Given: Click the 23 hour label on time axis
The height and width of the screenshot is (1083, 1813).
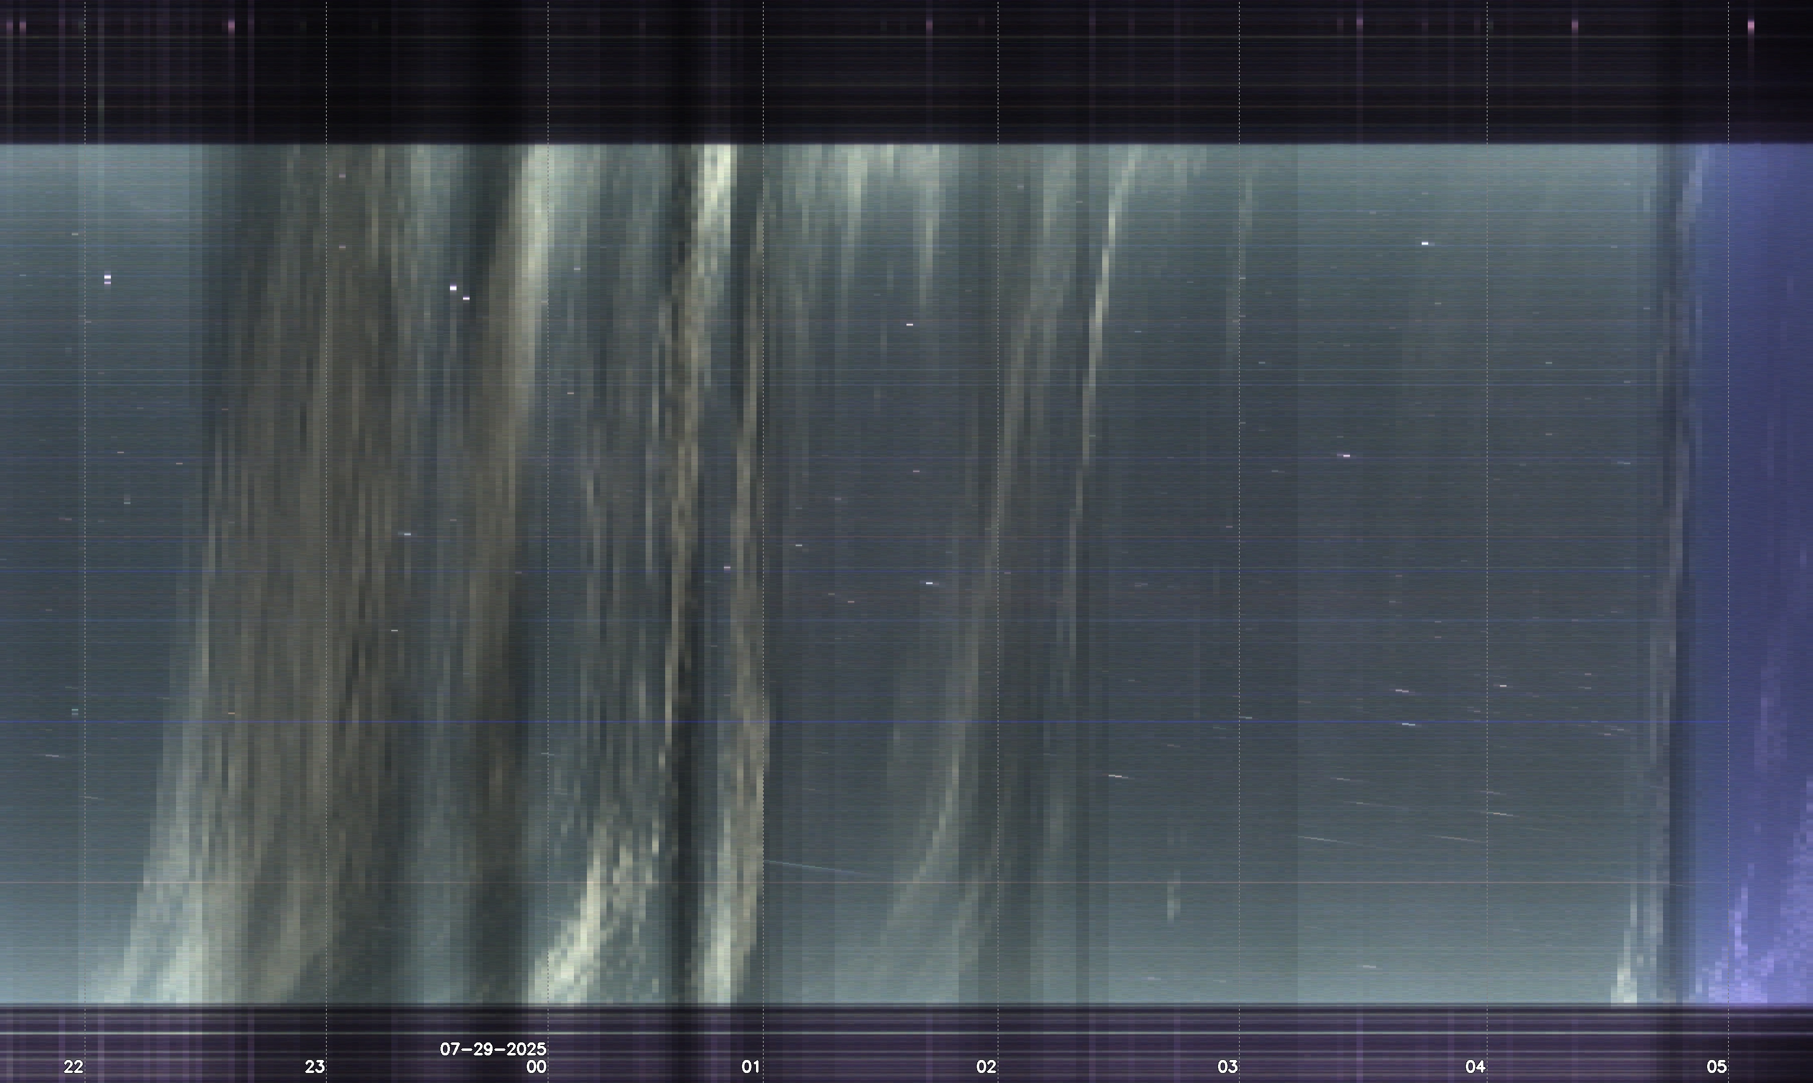Looking at the screenshot, I should point(315,1066).
